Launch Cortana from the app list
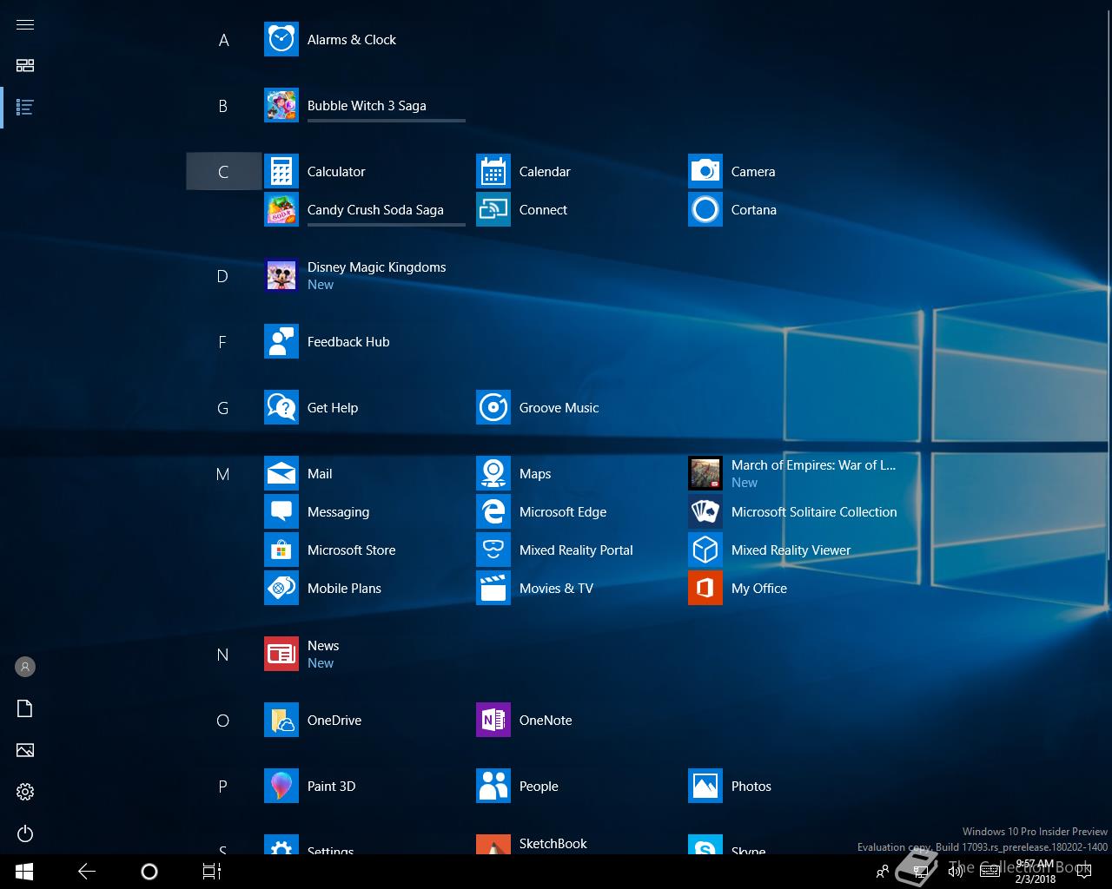 pos(705,210)
